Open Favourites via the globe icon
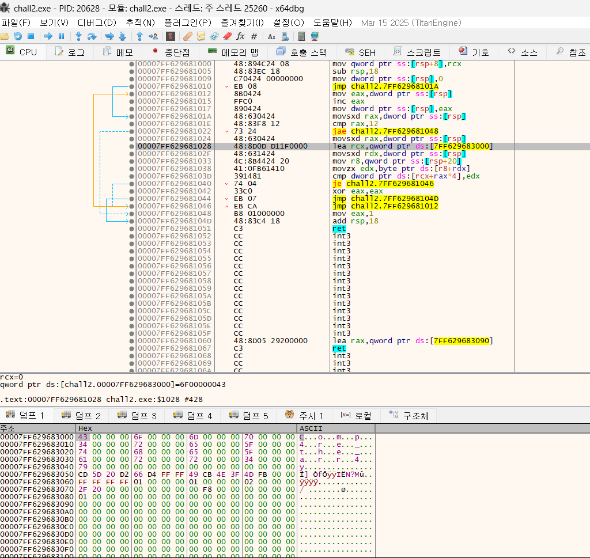590x558 pixels. tap(314, 36)
